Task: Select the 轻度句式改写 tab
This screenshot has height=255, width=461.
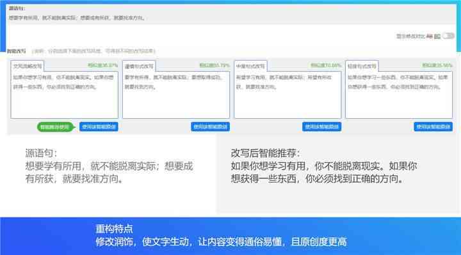Action: [362, 66]
